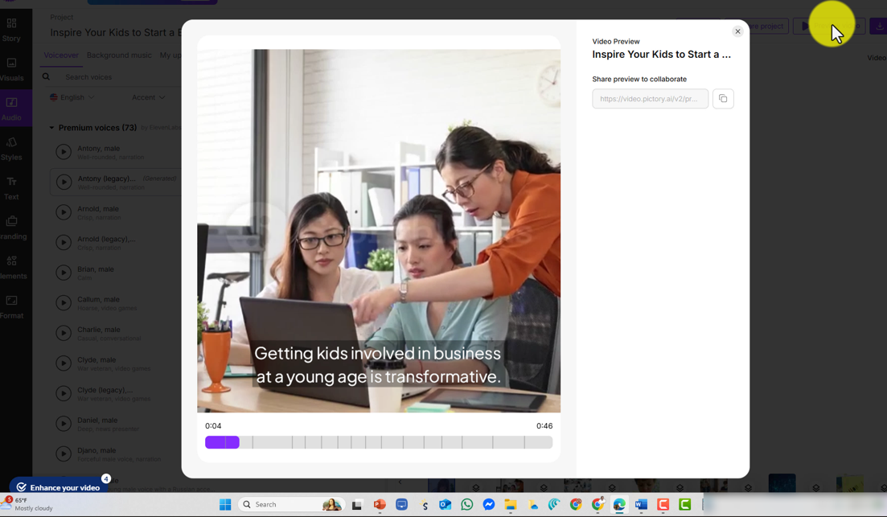Image resolution: width=887 pixels, height=517 pixels.
Task: Open WhatsApp from the taskbar
Action: click(466, 505)
